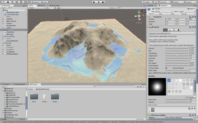
Task: Click prefab Open button
Action: point(160,14)
